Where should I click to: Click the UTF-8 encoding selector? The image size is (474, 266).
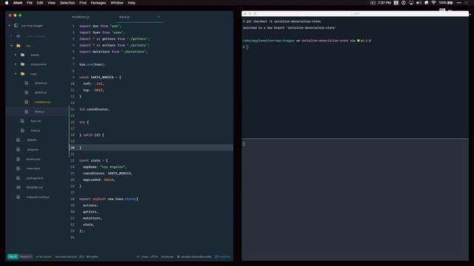[x=154, y=256]
